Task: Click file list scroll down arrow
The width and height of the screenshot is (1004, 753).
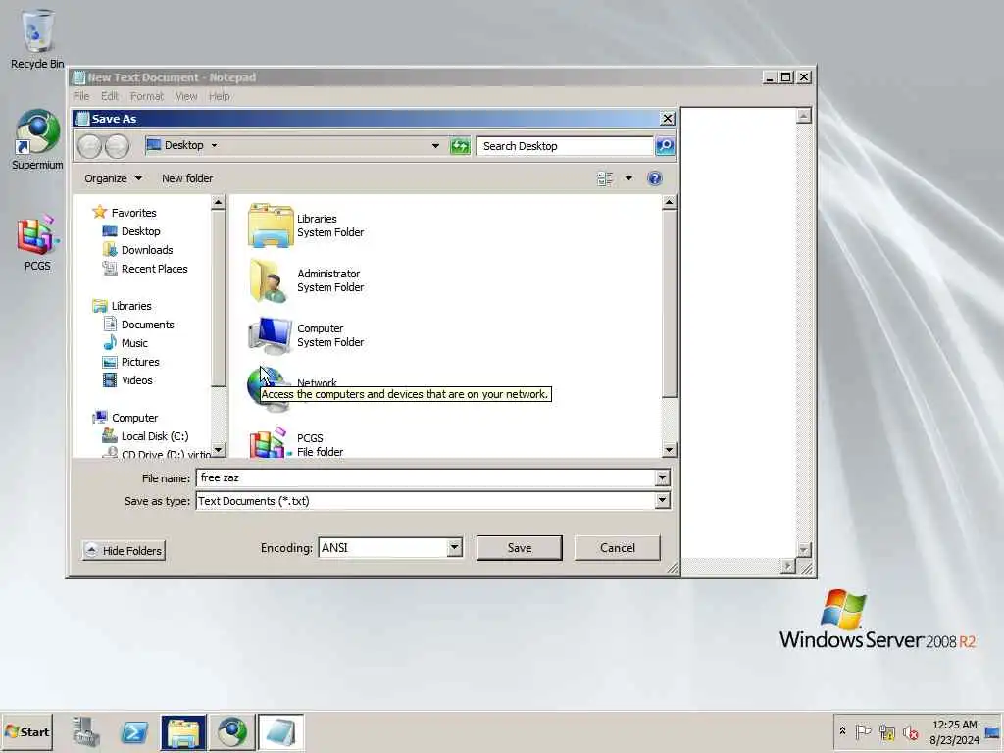Action: coord(669,449)
